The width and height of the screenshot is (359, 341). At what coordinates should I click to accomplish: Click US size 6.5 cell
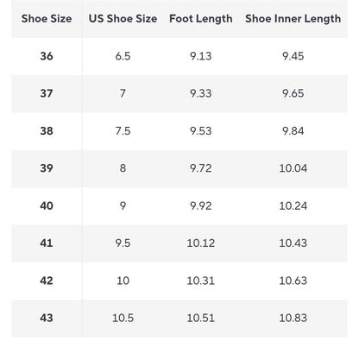(123, 56)
